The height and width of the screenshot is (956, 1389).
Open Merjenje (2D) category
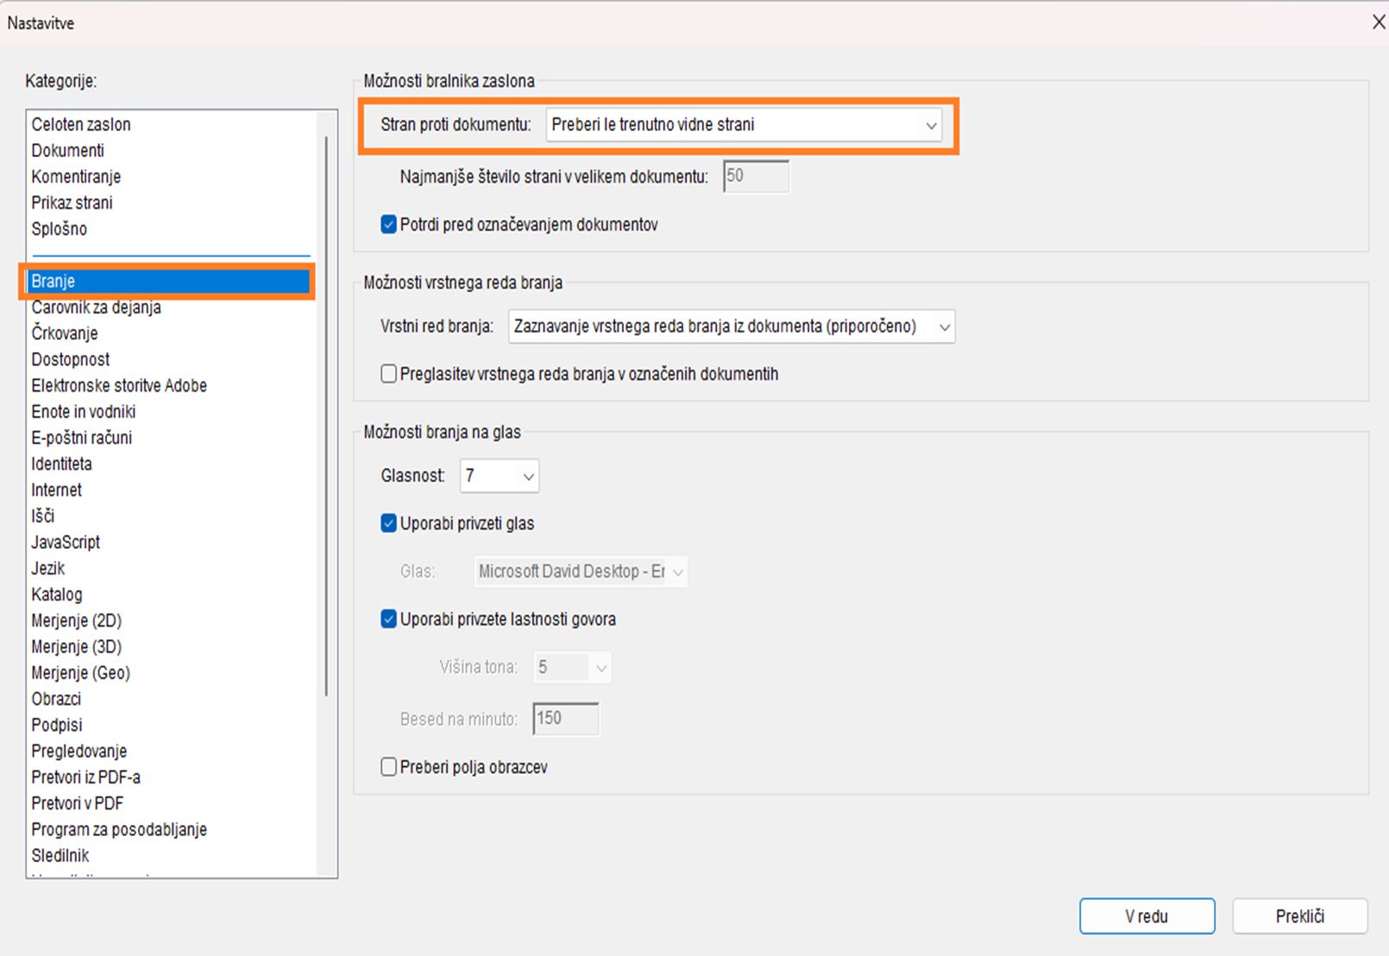coord(77,620)
